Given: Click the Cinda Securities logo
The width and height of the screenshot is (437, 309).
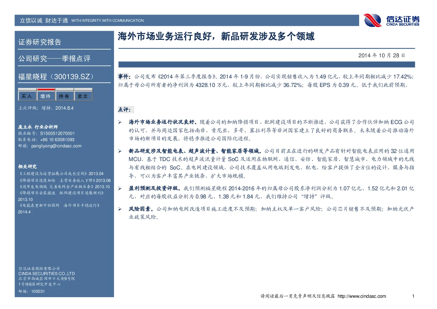Looking at the screenshot, I should [392, 21].
